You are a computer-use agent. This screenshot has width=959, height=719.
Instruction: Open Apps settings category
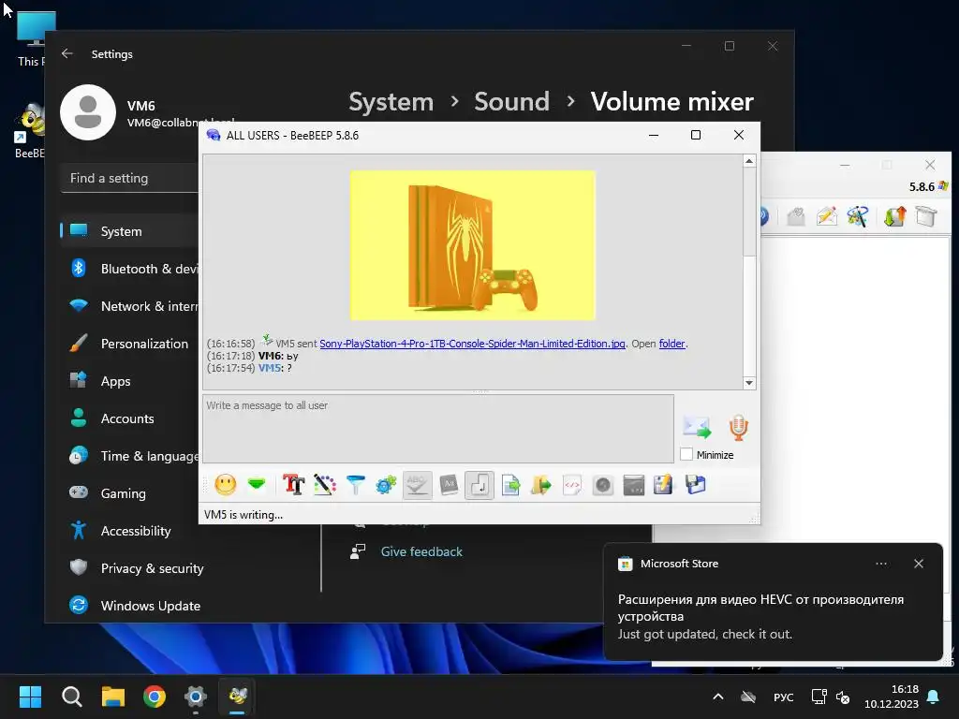129,381
